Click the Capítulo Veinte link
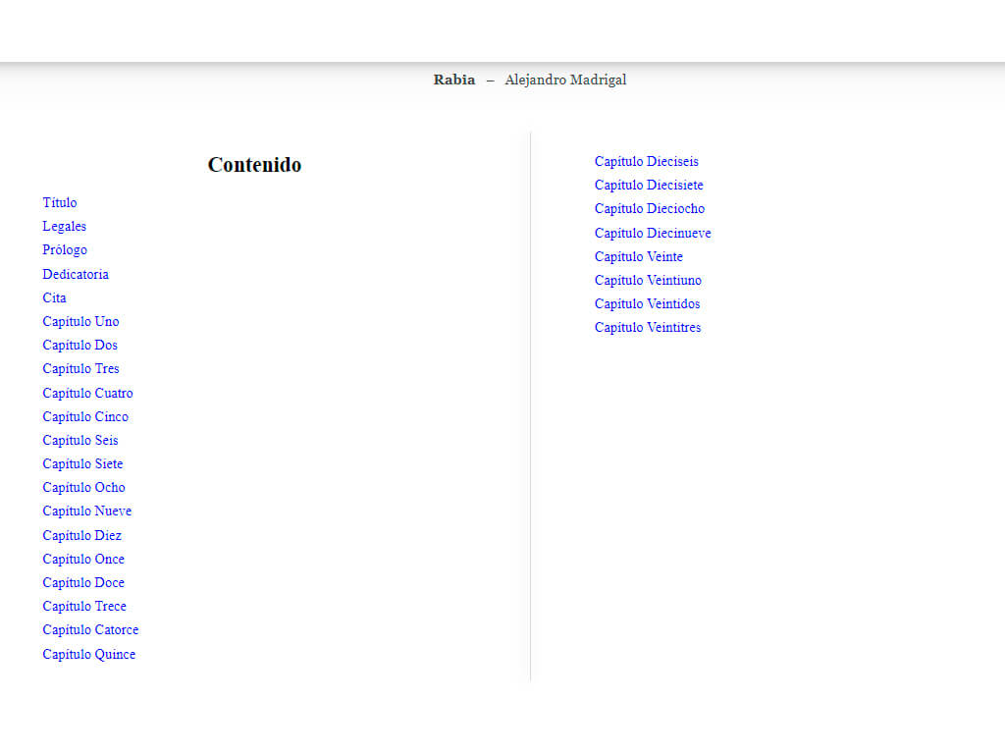This screenshot has height=754, width=1005. coord(638,257)
